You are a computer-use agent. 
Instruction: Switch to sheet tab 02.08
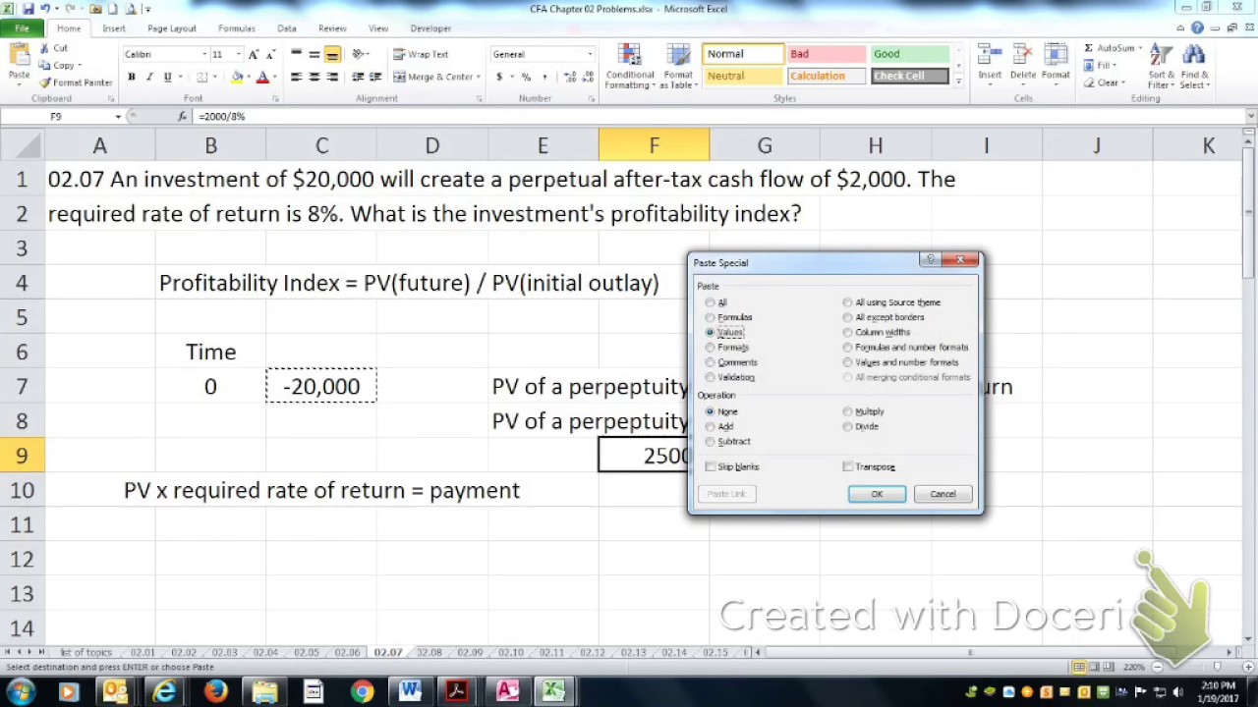(429, 652)
